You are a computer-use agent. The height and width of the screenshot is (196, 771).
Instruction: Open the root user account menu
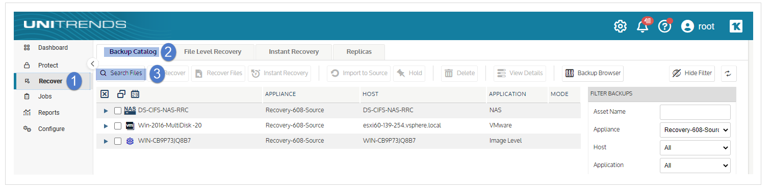[698, 26]
